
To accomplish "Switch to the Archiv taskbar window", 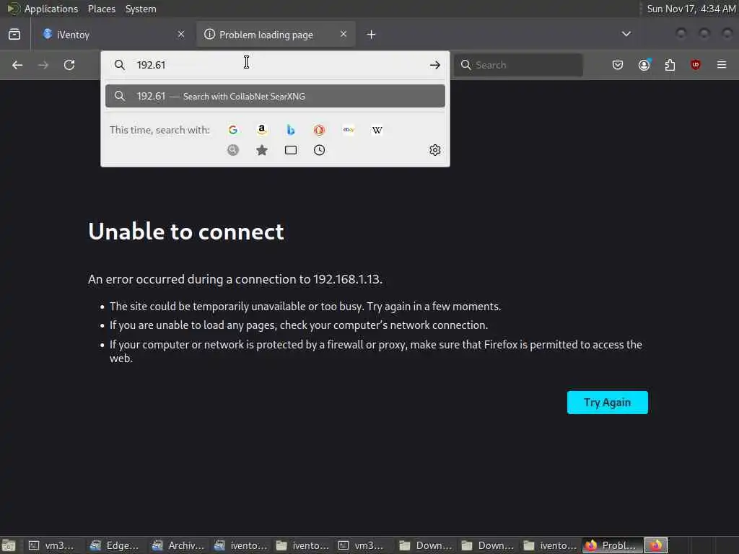I will (179, 545).
